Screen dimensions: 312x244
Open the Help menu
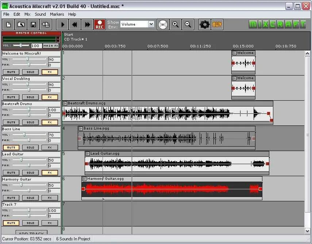pos(72,14)
